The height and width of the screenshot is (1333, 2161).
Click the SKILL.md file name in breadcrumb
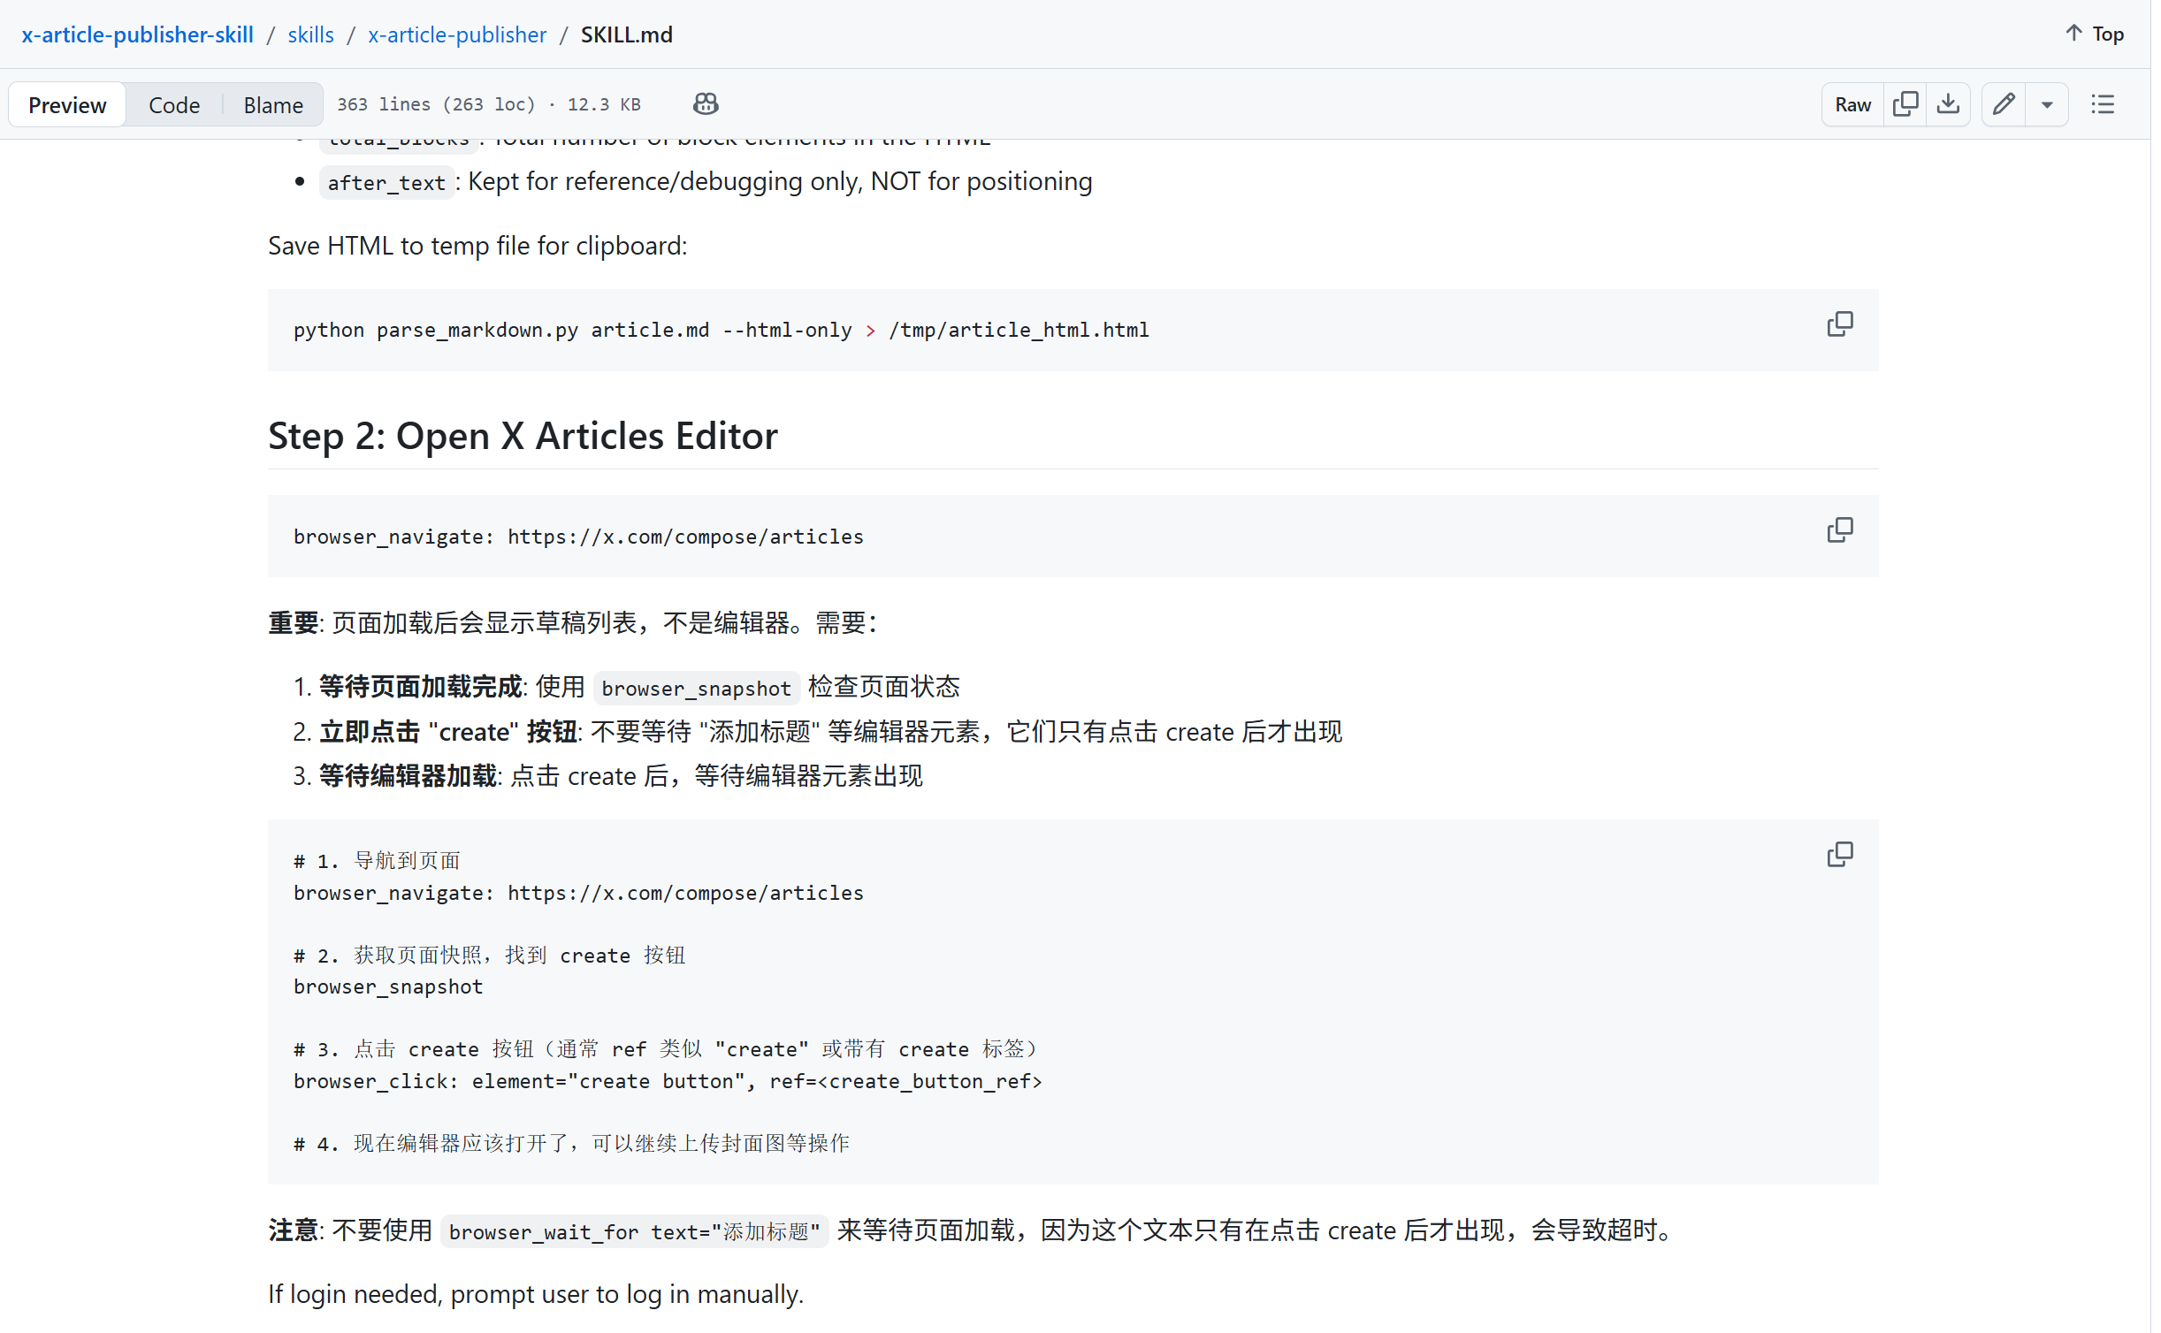(x=626, y=34)
